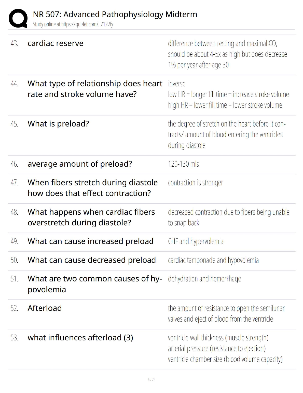This screenshot has width=303, height=393.
Task: Click the "120-130 mls" answer
Action: point(183,164)
